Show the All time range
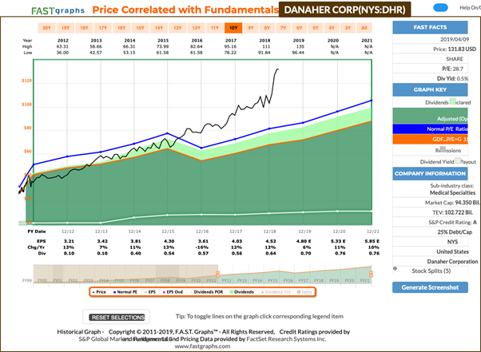Screen dimensions: 481x352 364,28
